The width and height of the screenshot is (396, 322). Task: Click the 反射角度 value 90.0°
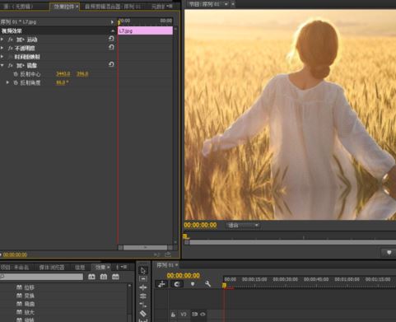click(x=62, y=82)
